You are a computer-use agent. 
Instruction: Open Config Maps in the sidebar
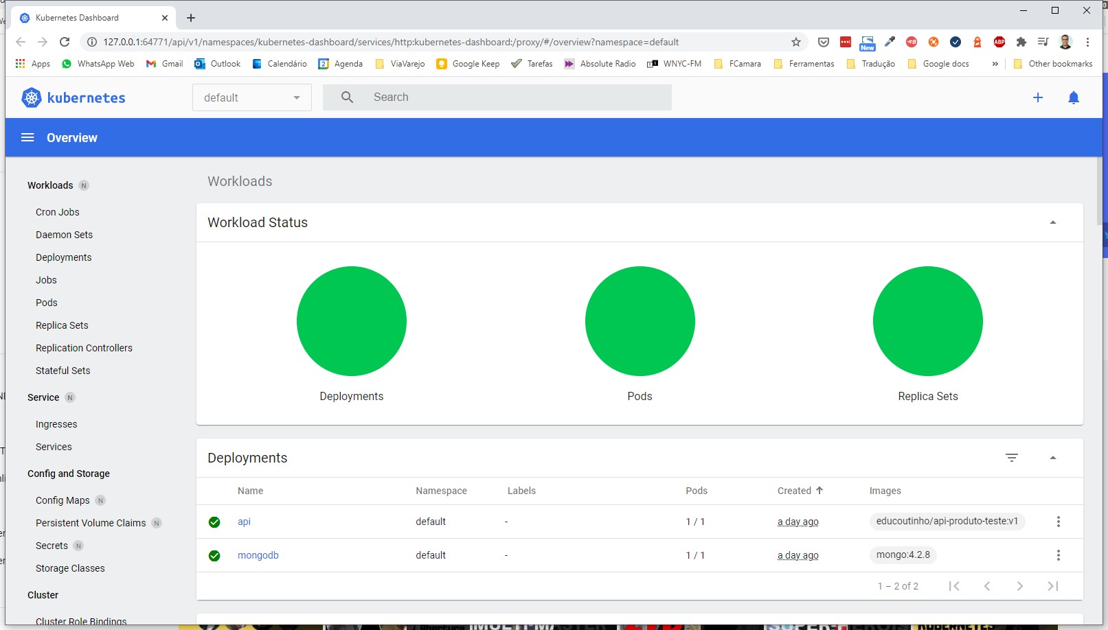click(x=63, y=500)
